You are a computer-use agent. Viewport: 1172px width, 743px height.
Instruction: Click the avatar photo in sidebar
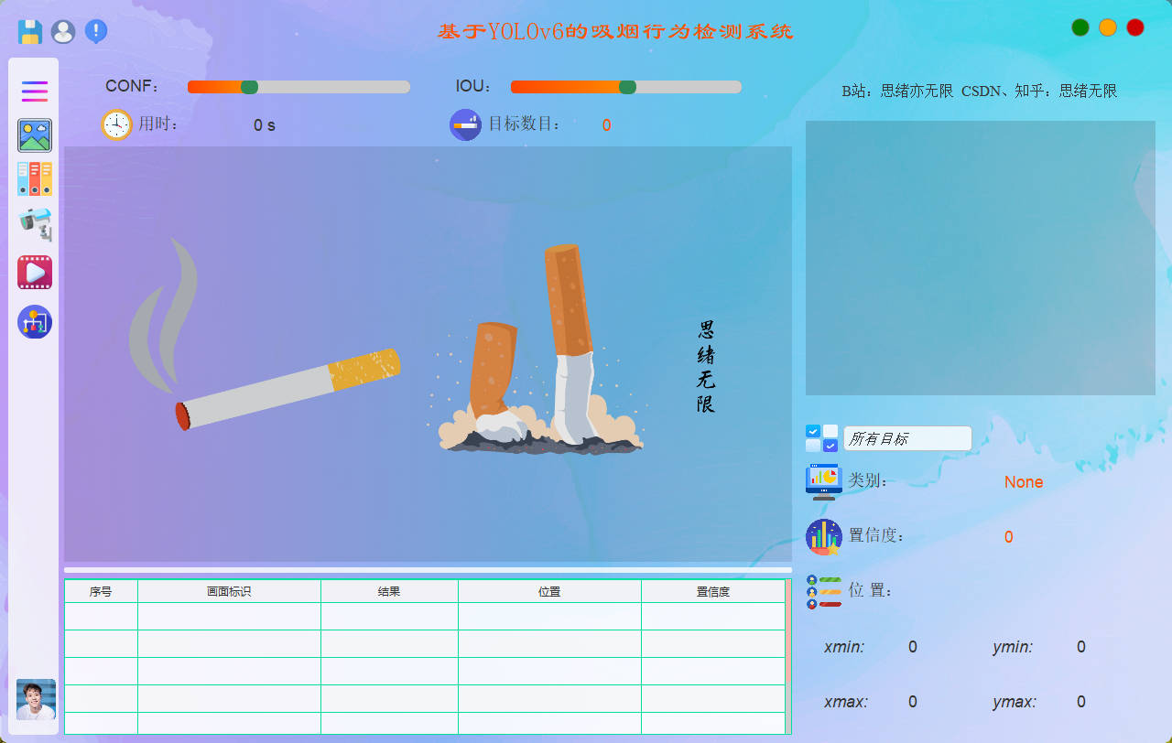pyautogui.click(x=36, y=700)
